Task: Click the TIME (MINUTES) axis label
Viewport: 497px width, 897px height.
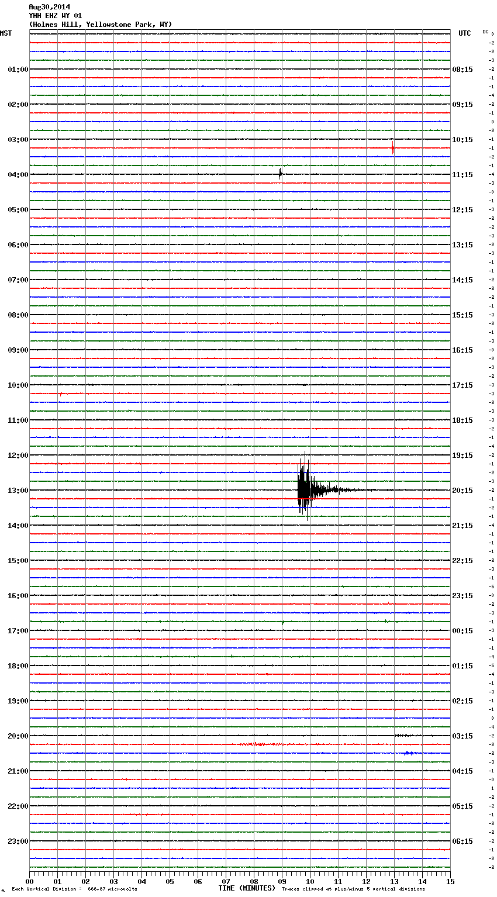Action: (x=247, y=888)
